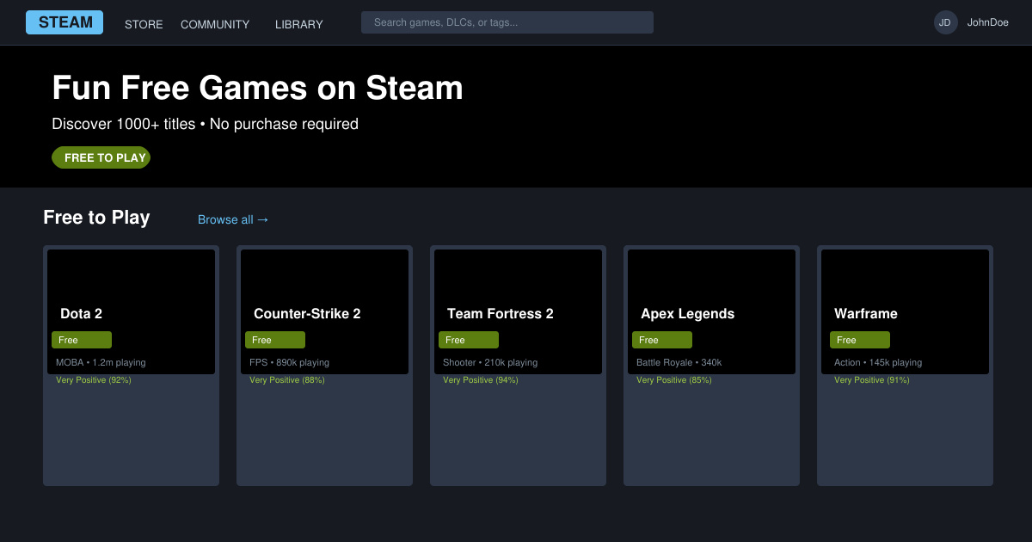
Task: Open the Team Fortress 2 game thumbnail
Action: click(x=518, y=311)
